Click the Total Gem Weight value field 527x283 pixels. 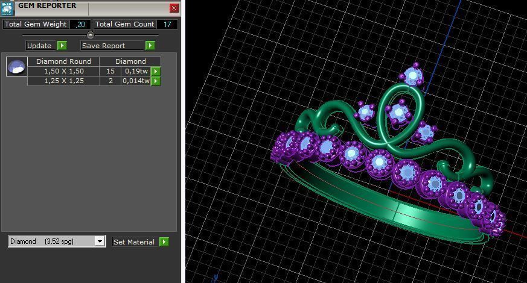pyautogui.click(x=80, y=25)
